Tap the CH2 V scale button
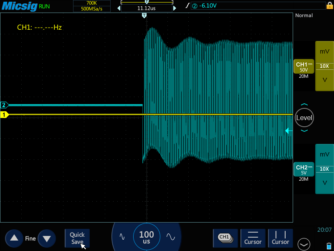 tap(324, 183)
